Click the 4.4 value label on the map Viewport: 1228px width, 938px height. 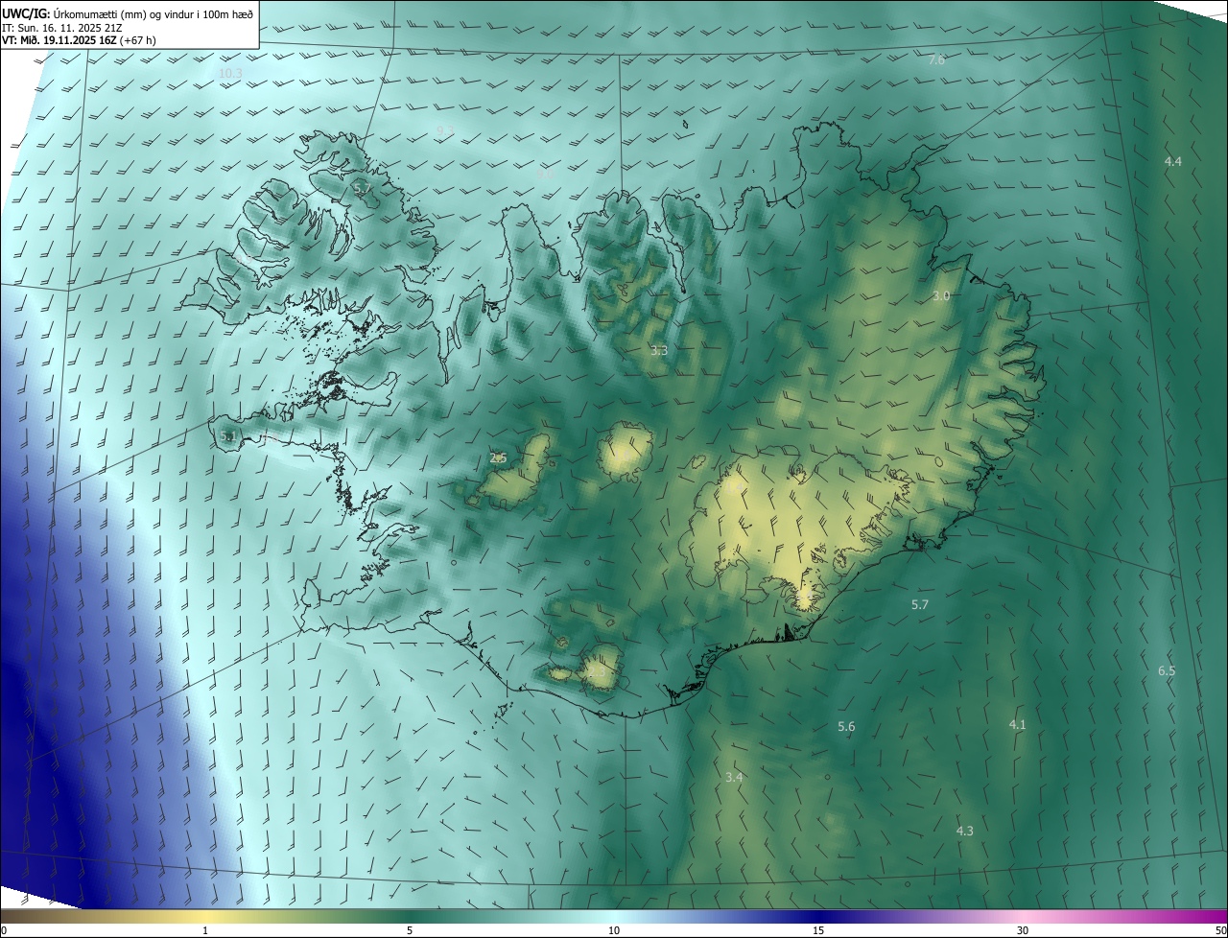tap(1172, 161)
